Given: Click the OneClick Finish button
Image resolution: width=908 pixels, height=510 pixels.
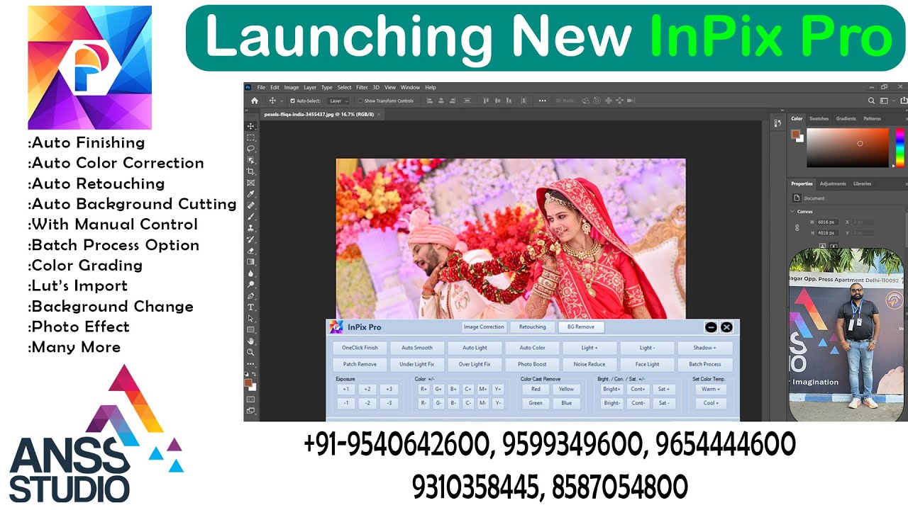Looking at the screenshot, I should coord(360,348).
